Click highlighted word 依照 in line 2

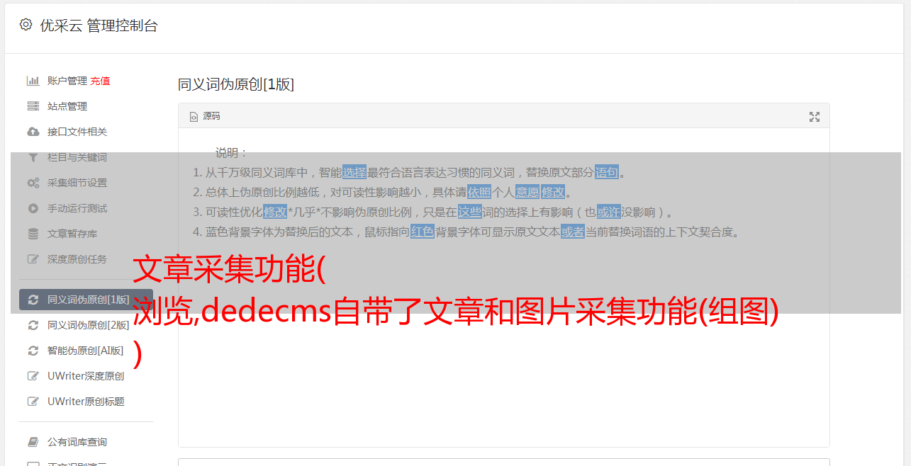pos(479,192)
